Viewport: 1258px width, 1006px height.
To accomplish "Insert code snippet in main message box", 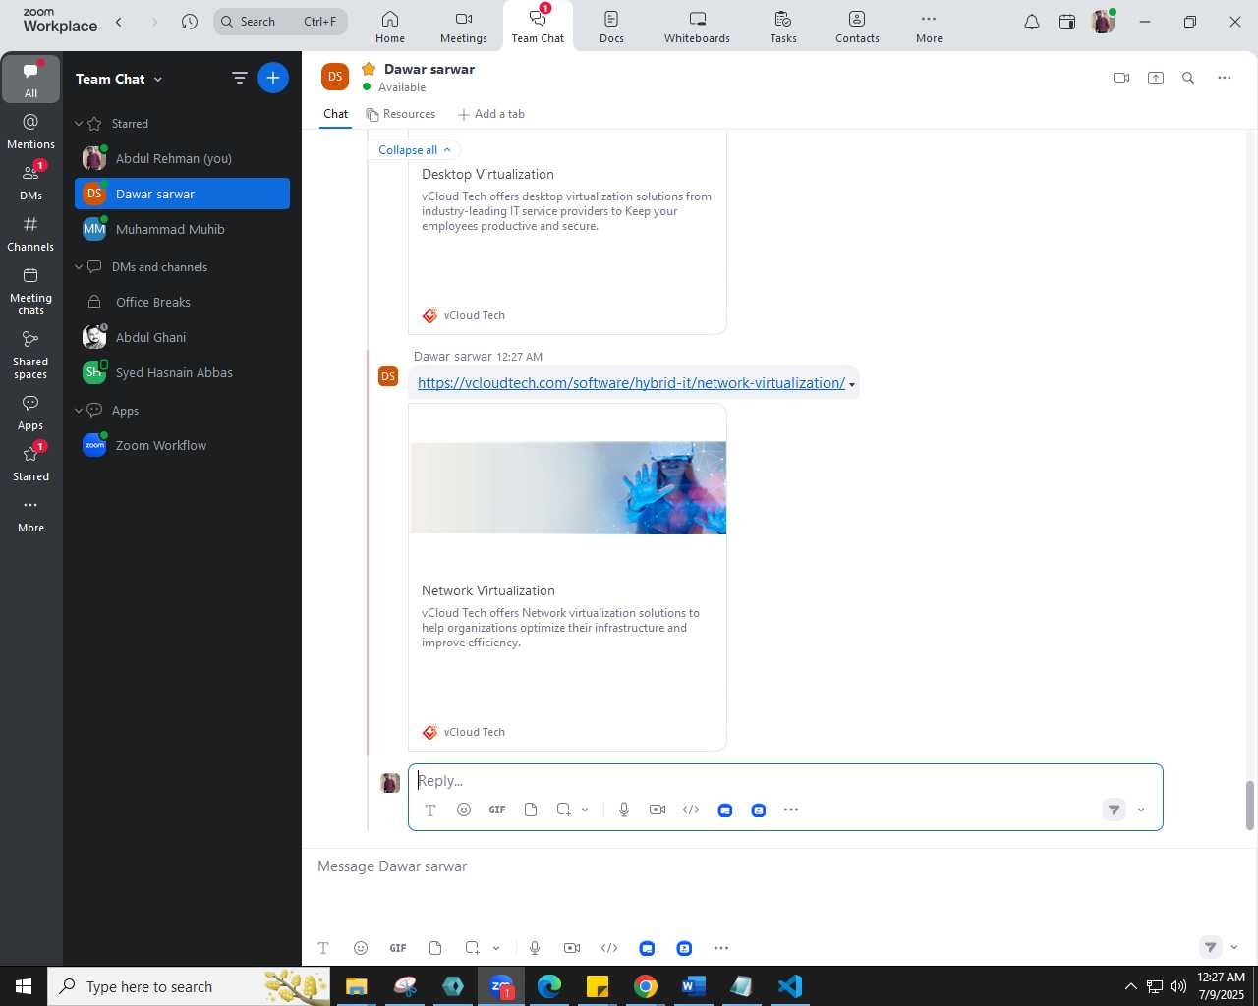I will pos(609,948).
